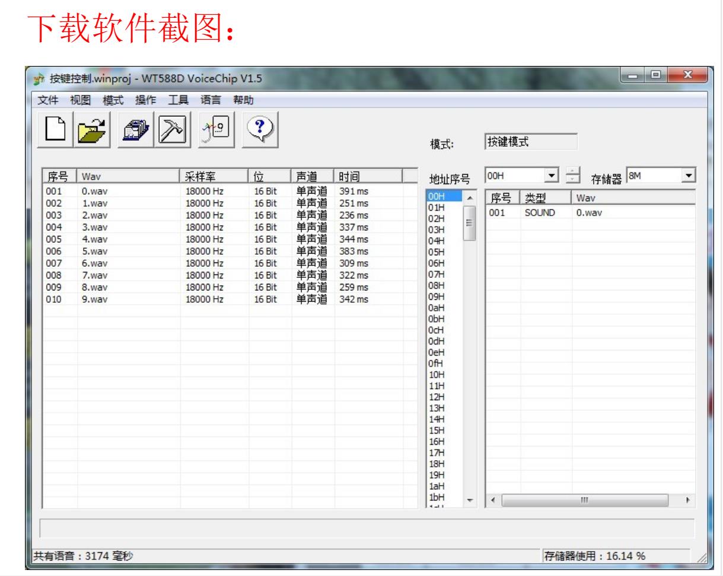The width and height of the screenshot is (723, 576).
Task: Open the 帮助 menu
Action: click(243, 99)
